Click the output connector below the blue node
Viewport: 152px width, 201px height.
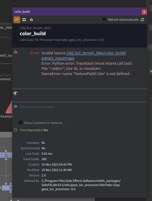[x=6, y=159]
